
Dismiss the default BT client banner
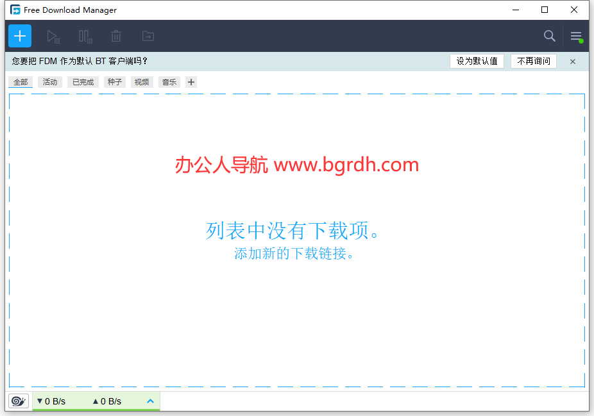pos(573,62)
